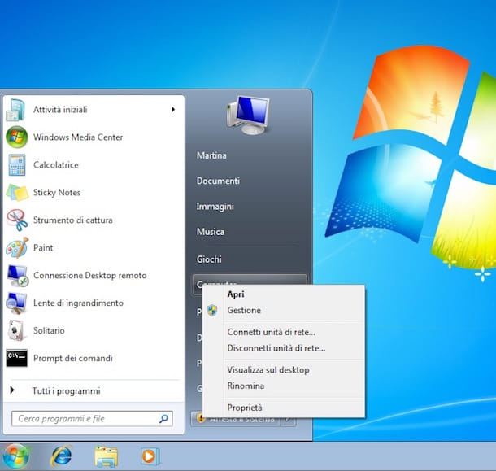The image size is (496, 471).
Task: Click the user account computer picture
Action: pyautogui.click(x=248, y=116)
